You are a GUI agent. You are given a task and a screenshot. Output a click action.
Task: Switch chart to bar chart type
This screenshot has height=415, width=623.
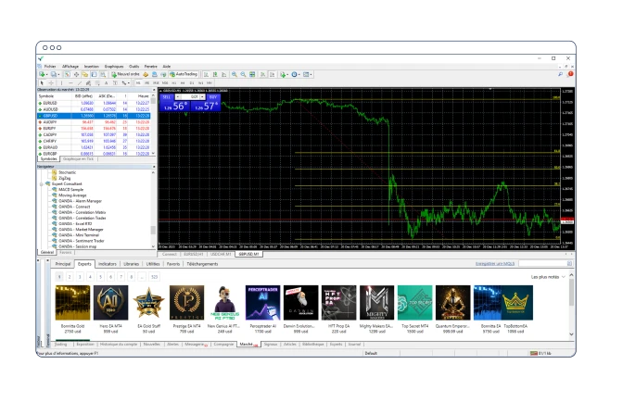point(206,74)
